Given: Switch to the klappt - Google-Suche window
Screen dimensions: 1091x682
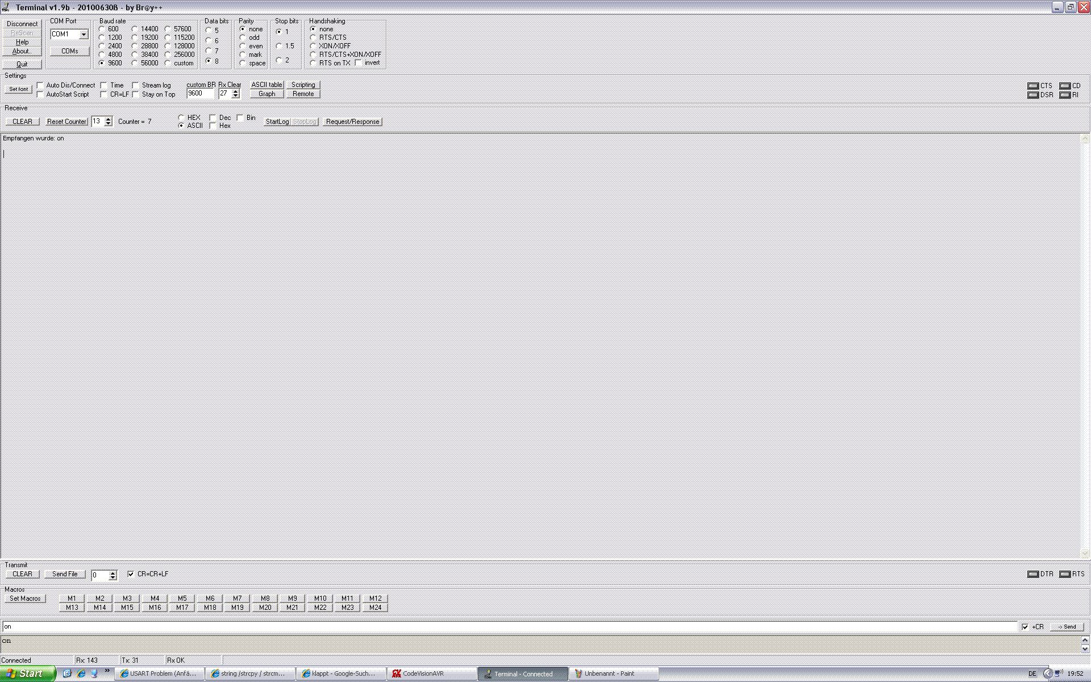Looking at the screenshot, I should pos(341,673).
